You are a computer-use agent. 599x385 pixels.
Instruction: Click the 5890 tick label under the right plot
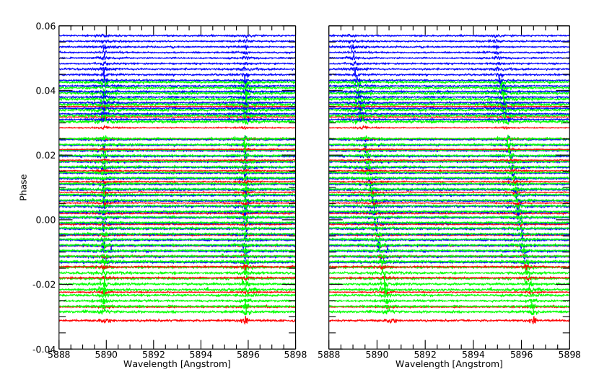point(377,355)
